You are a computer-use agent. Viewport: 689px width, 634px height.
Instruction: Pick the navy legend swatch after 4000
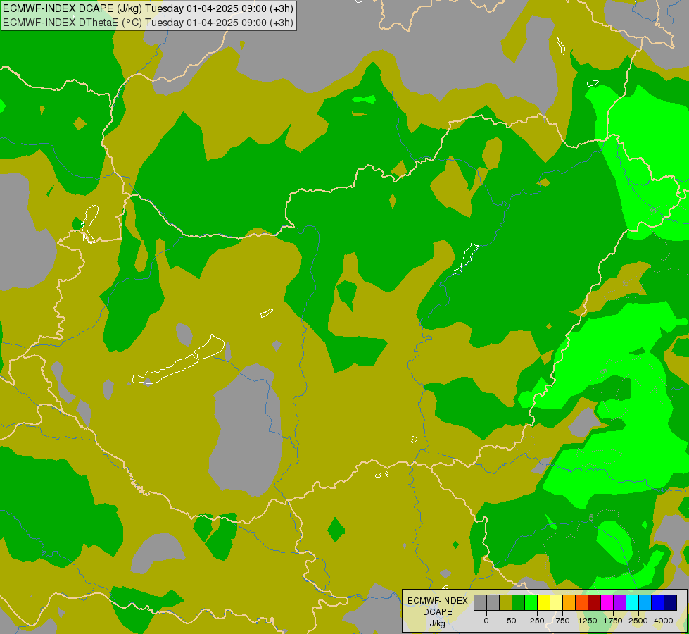pos(671,603)
